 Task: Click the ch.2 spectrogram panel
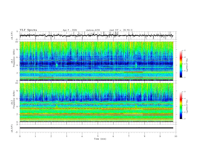(96, 102)
